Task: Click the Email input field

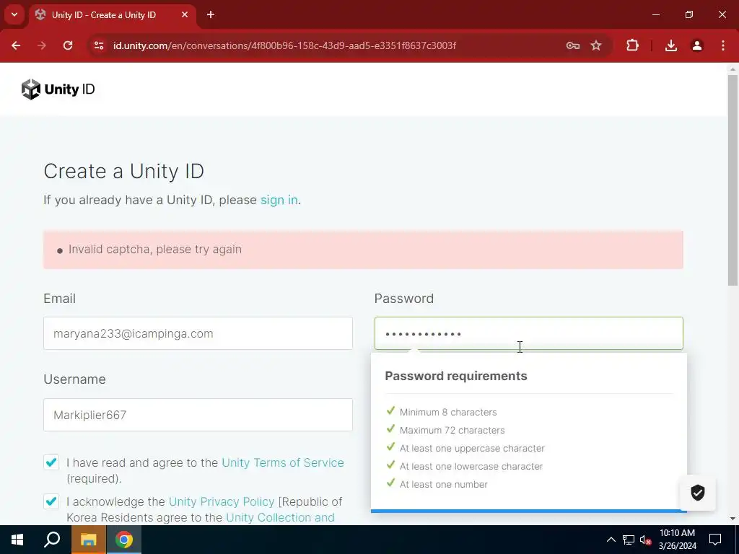Action: [198, 333]
